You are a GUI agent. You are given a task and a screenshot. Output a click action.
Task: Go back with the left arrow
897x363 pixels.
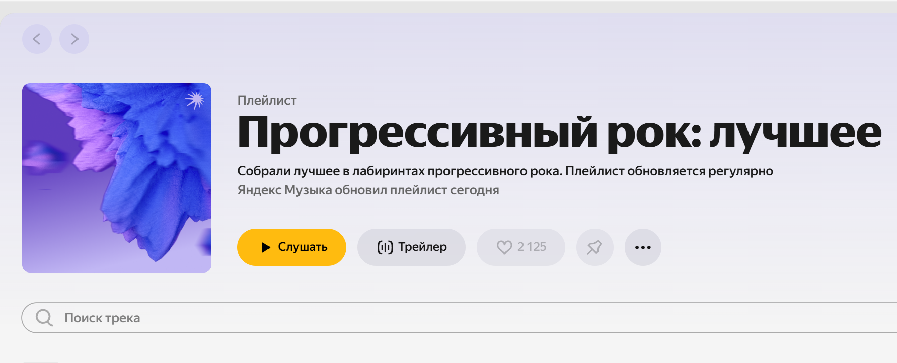(37, 39)
